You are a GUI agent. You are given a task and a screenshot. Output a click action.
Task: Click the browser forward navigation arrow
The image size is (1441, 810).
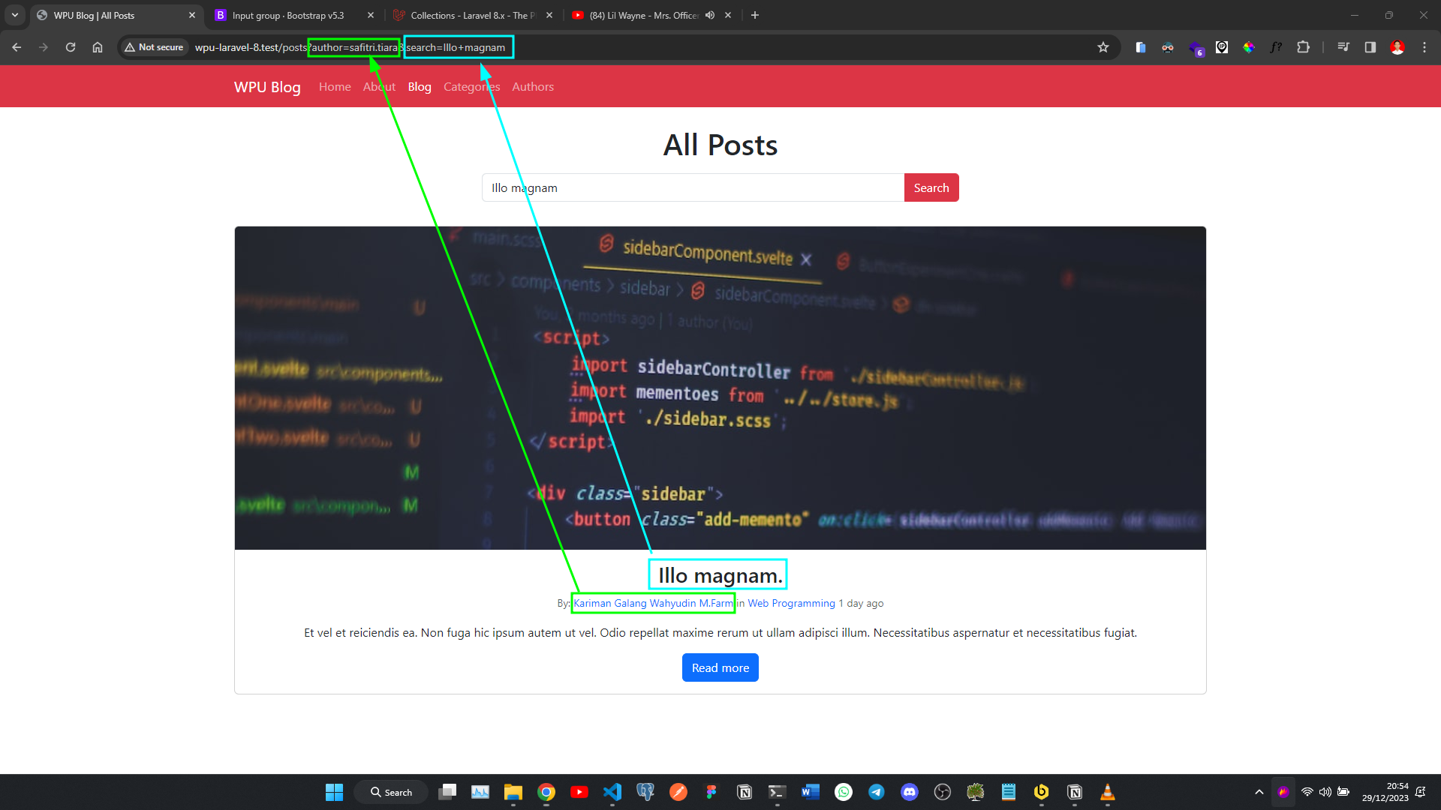(x=44, y=47)
